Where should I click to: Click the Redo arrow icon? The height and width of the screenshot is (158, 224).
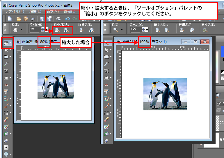(74, 19)
